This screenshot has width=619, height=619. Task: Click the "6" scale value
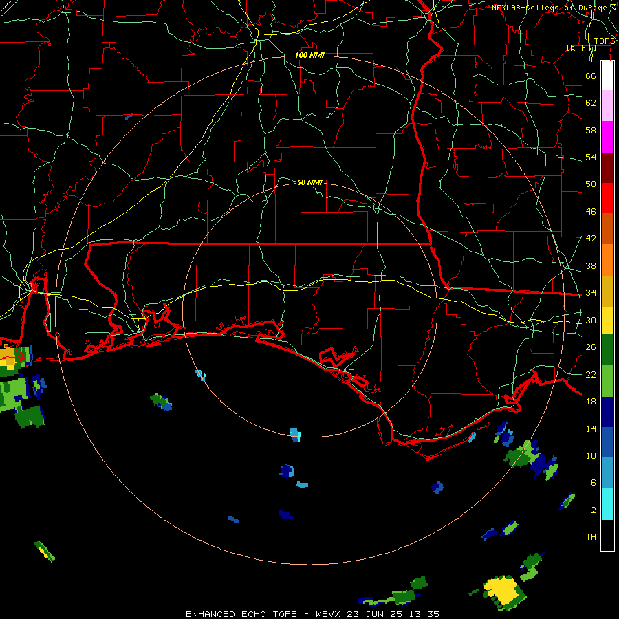pos(594,483)
